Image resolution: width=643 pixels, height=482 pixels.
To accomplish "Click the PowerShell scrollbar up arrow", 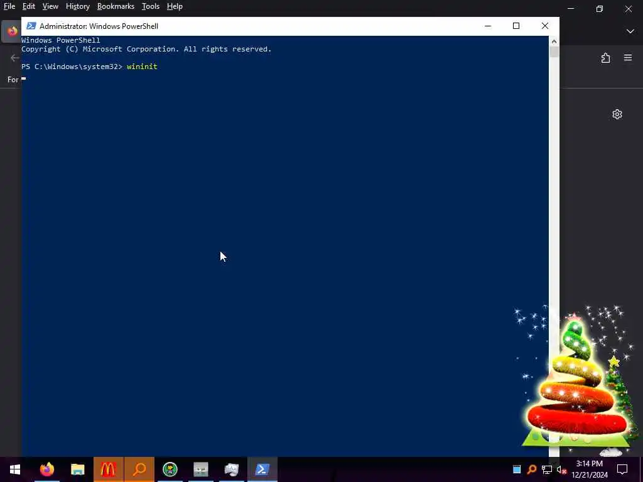I will click(x=554, y=41).
